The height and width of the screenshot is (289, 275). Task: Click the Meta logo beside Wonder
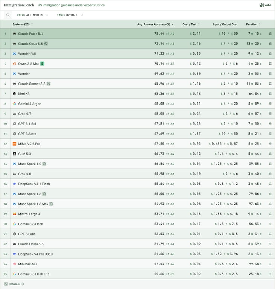click(14, 74)
